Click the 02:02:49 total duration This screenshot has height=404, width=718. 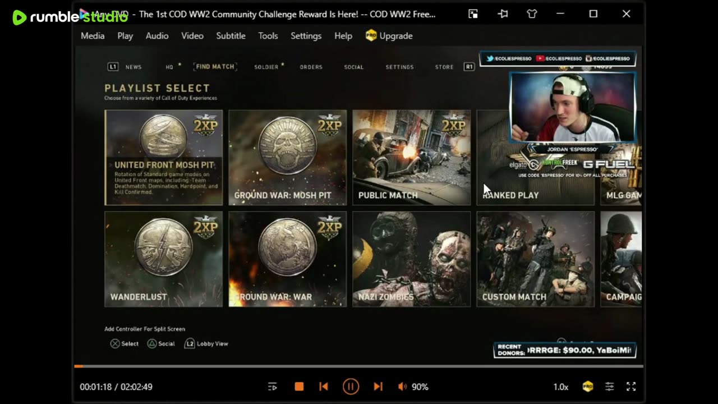[136, 387]
